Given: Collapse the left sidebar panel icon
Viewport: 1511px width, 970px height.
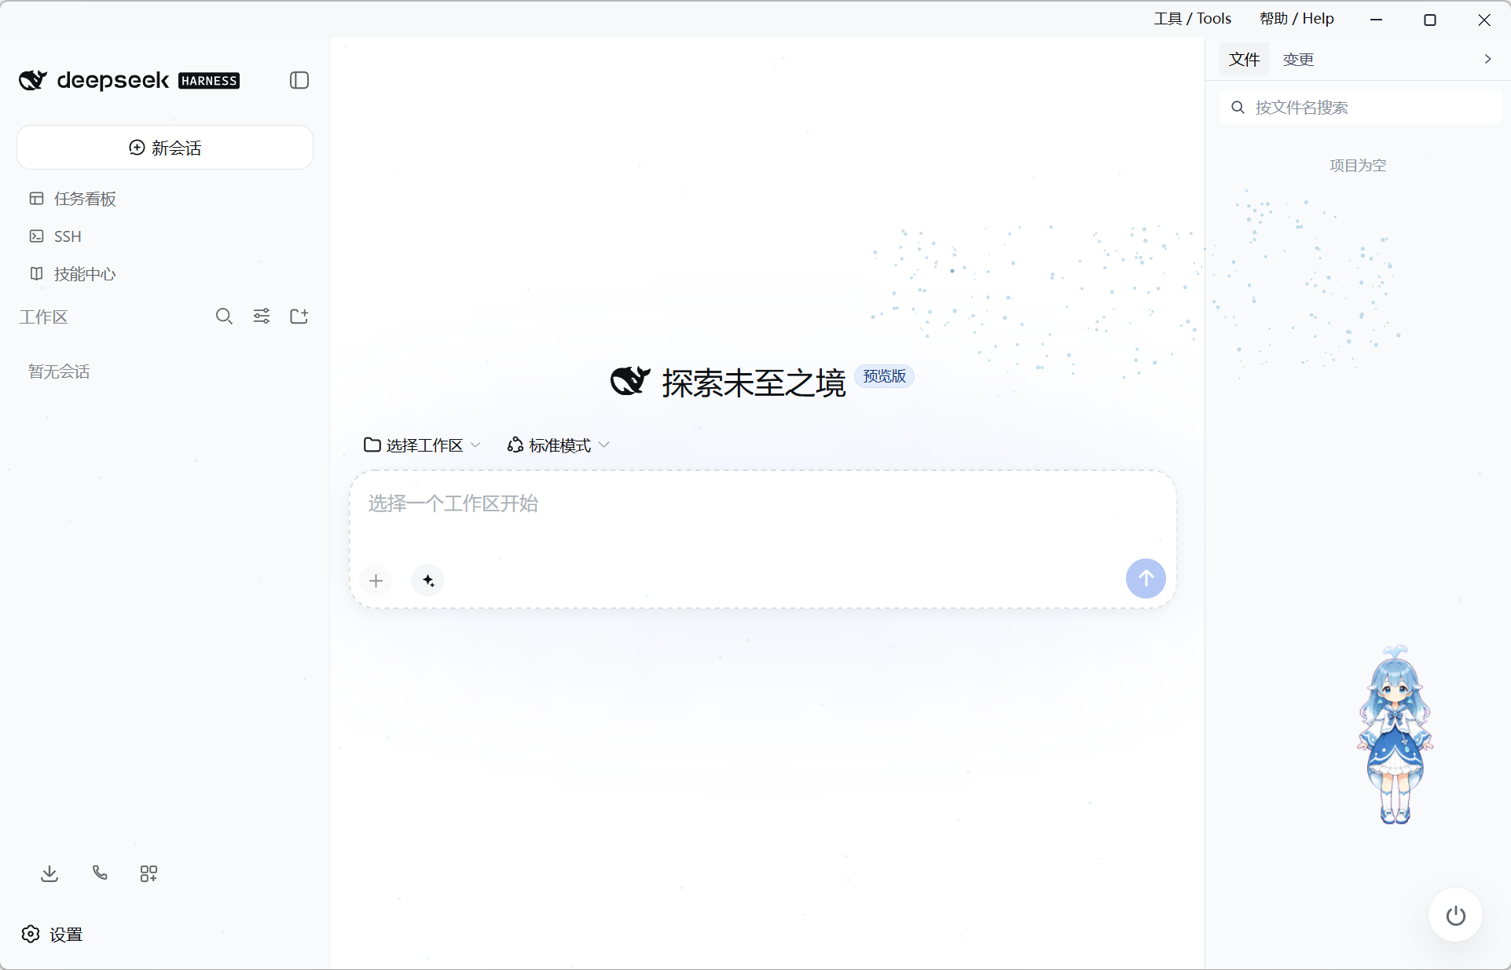Looking at the screenshot, I should click(299, 80).
